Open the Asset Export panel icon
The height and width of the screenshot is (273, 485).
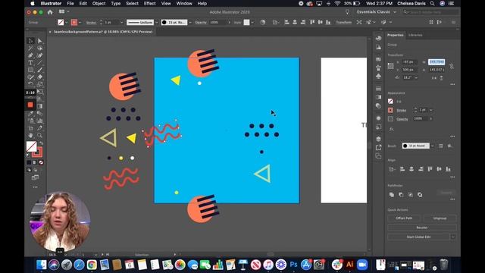click(378, 148)
